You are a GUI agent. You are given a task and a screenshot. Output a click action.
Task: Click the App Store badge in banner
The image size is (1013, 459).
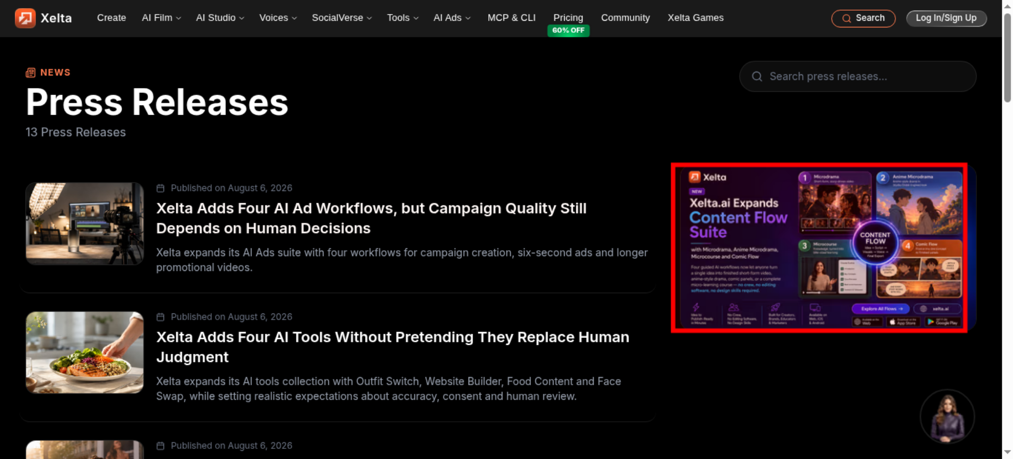(903, 322)
